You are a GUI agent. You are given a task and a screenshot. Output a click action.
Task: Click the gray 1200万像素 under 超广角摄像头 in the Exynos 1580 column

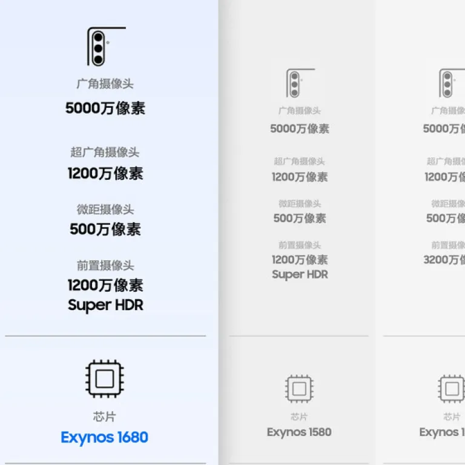point(300,177)
